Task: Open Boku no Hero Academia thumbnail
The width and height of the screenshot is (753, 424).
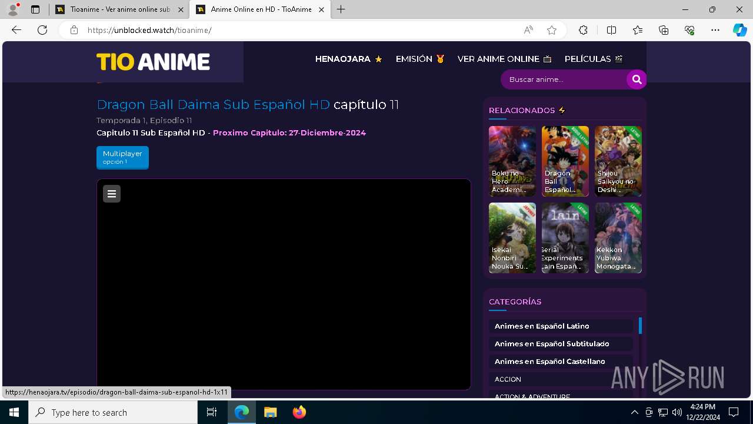Action: pos(512,161)
